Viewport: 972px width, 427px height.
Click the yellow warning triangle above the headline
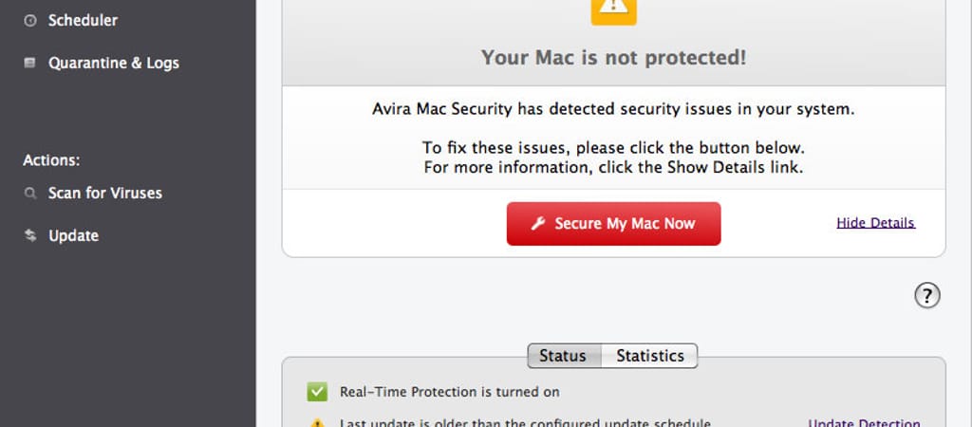(613, 8)
